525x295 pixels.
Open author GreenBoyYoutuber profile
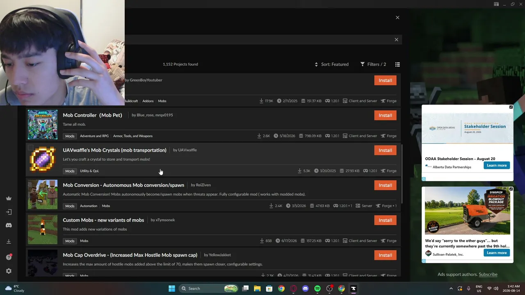coord(146,80)
